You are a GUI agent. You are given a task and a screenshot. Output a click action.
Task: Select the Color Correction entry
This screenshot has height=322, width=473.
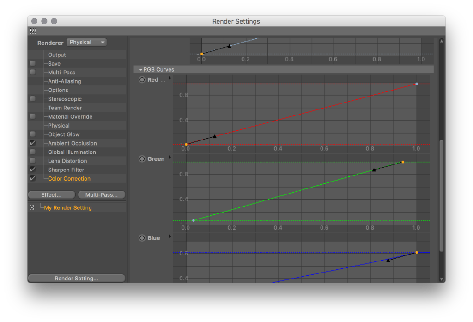(x=69, y=179)
